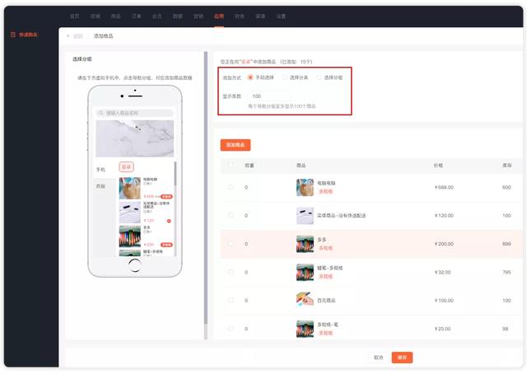Image resolution: width=527 pixels, height=374 pixels.
Task: Open the 商品 item in top navigation
Action: [115, 16]
